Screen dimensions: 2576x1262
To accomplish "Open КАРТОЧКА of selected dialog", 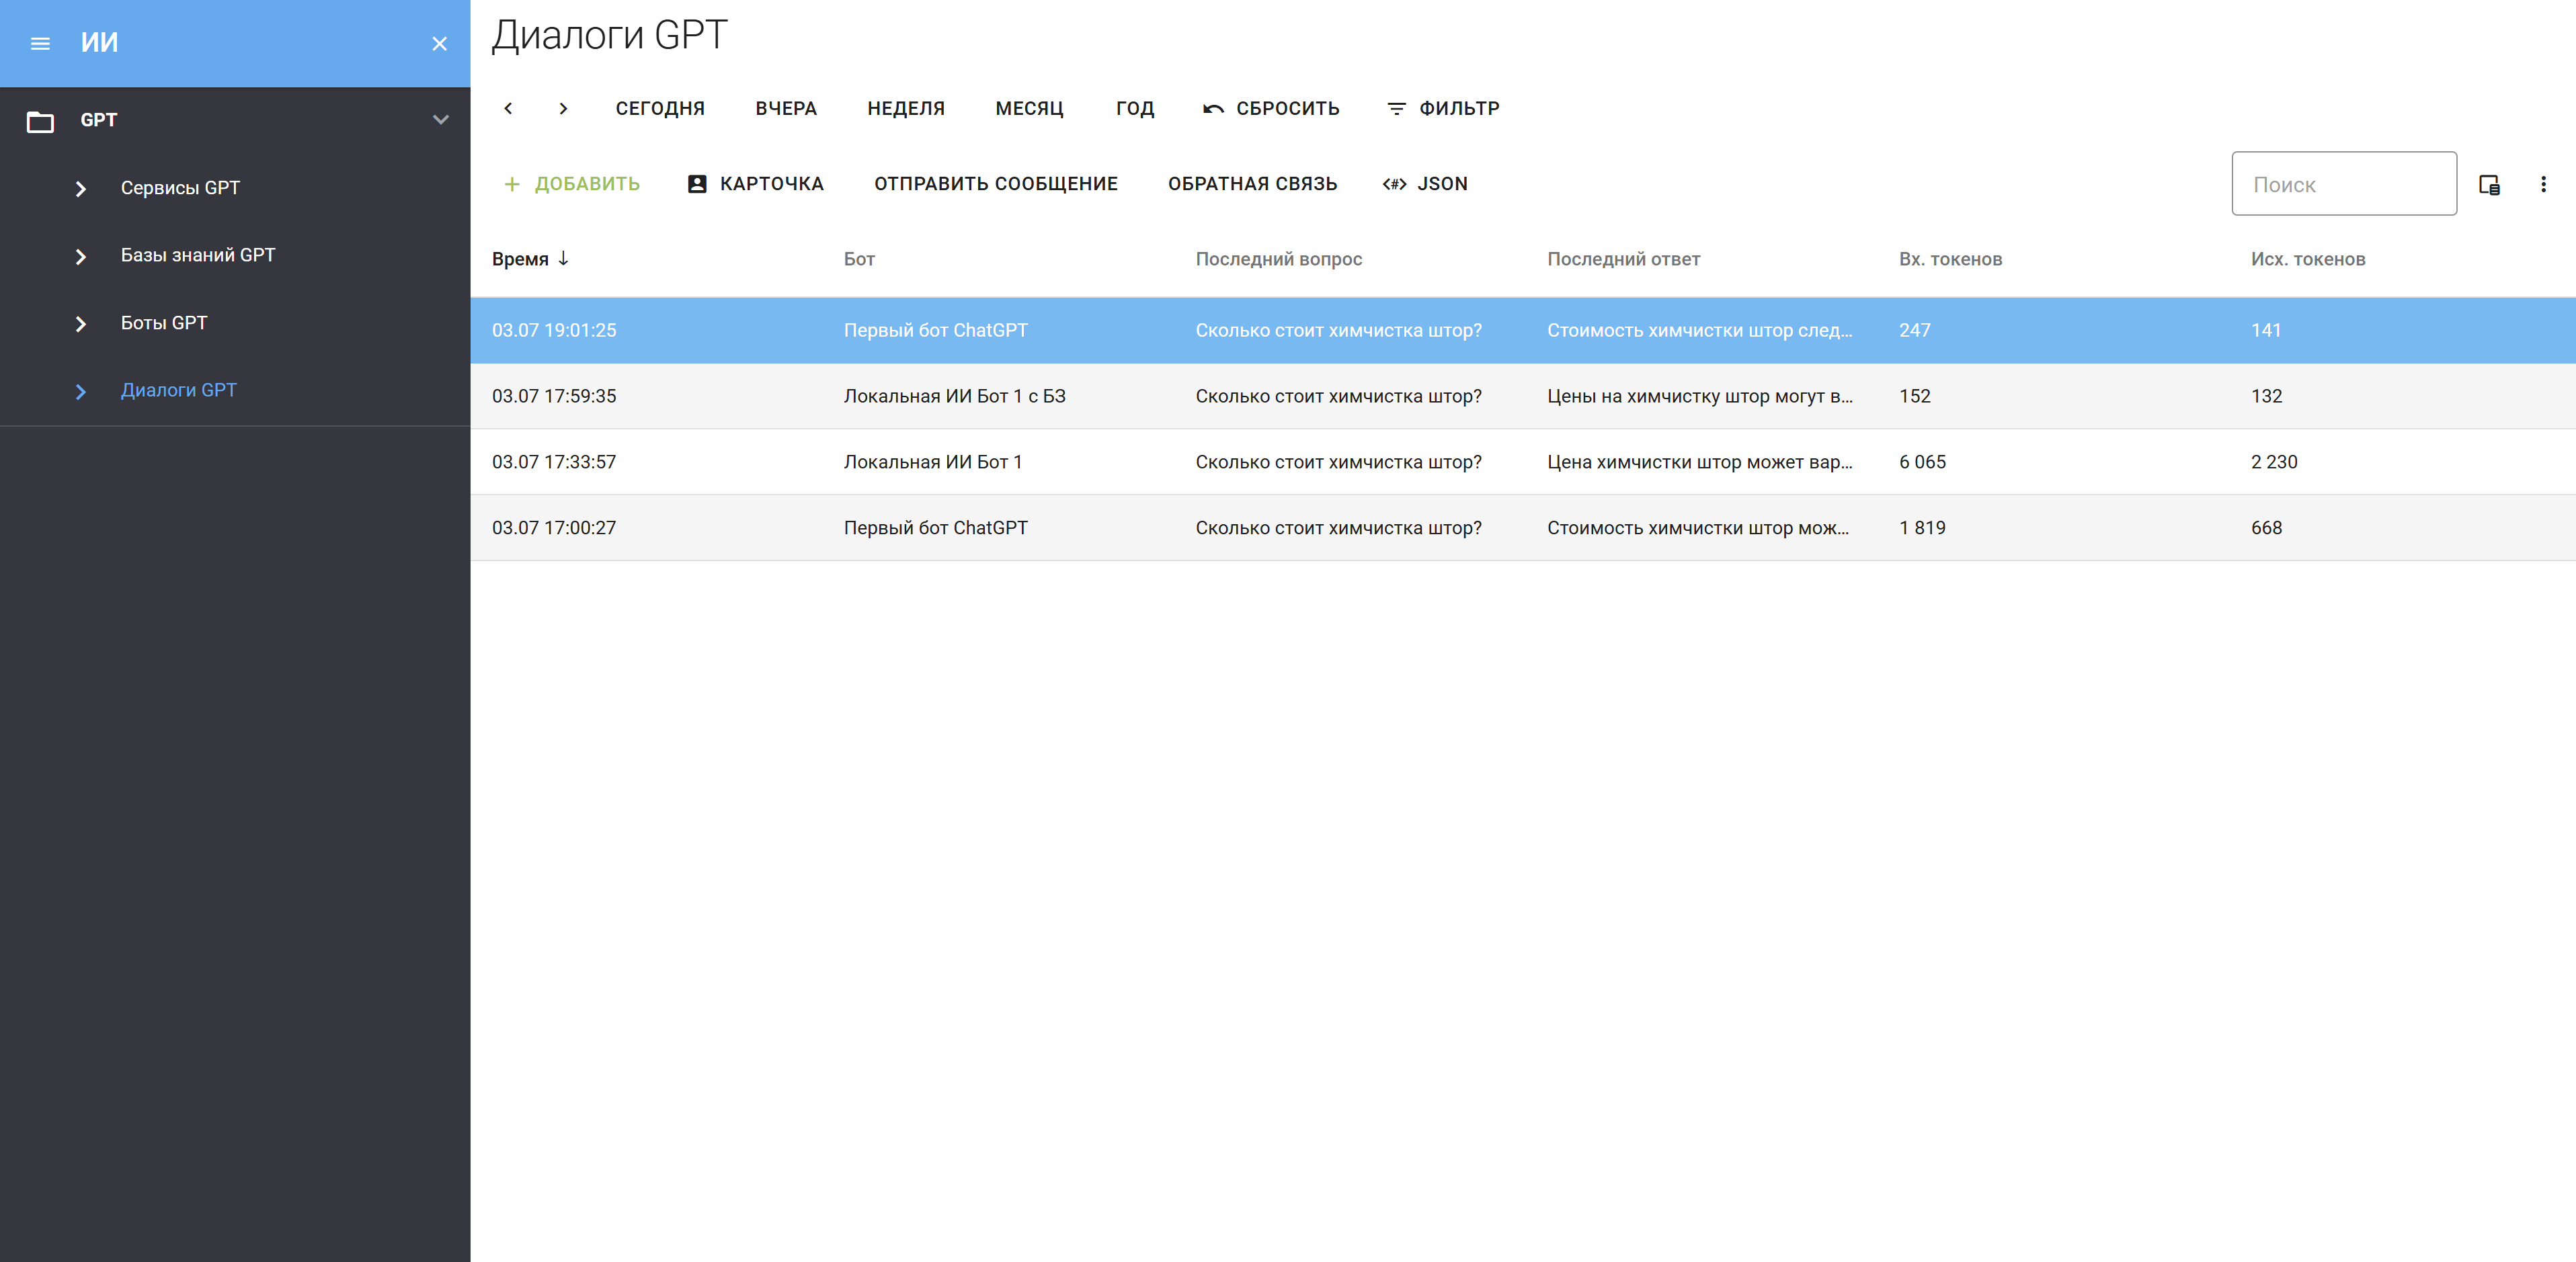I will [755, 184].
